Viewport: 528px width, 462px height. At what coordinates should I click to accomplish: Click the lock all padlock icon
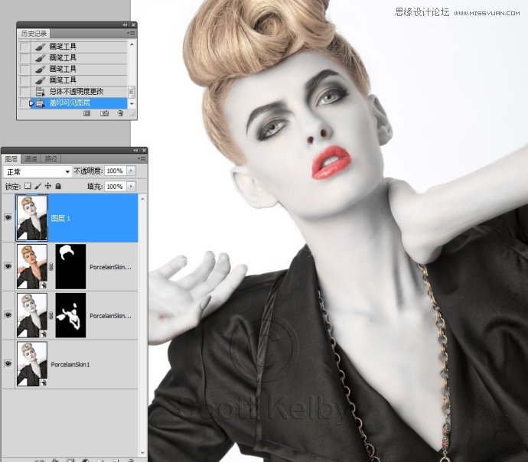pos(58,186)
